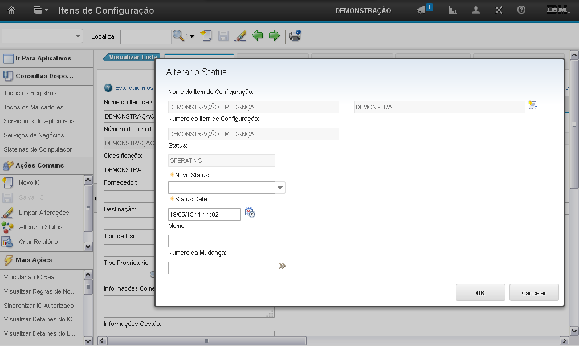Screen dimensions: 579x346
Task: Switch to the Visualizar Lista tab
Action: (x=132, y=57)
